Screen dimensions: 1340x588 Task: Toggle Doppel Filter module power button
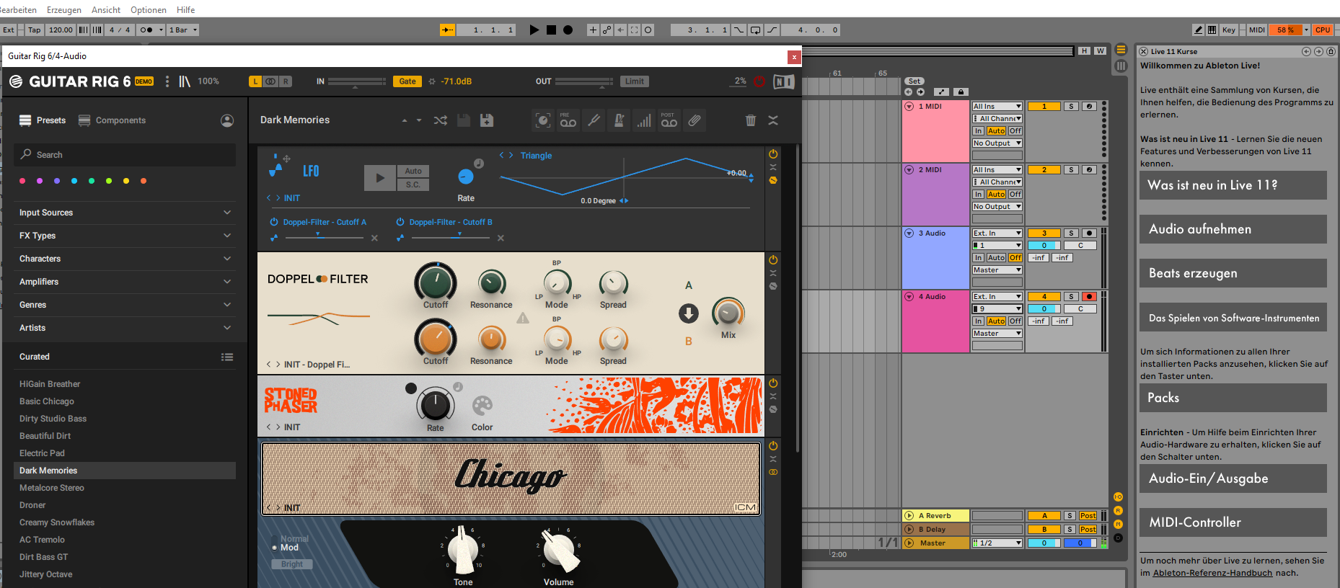coord(773,259)
